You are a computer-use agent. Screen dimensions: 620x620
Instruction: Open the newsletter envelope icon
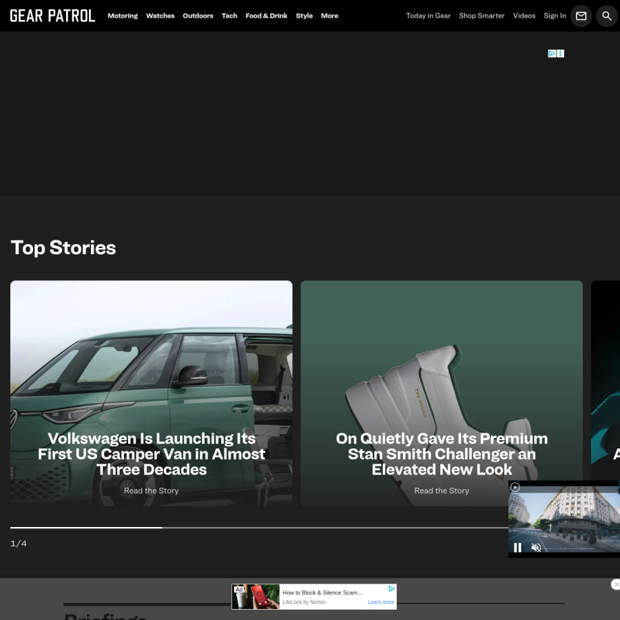581,16
